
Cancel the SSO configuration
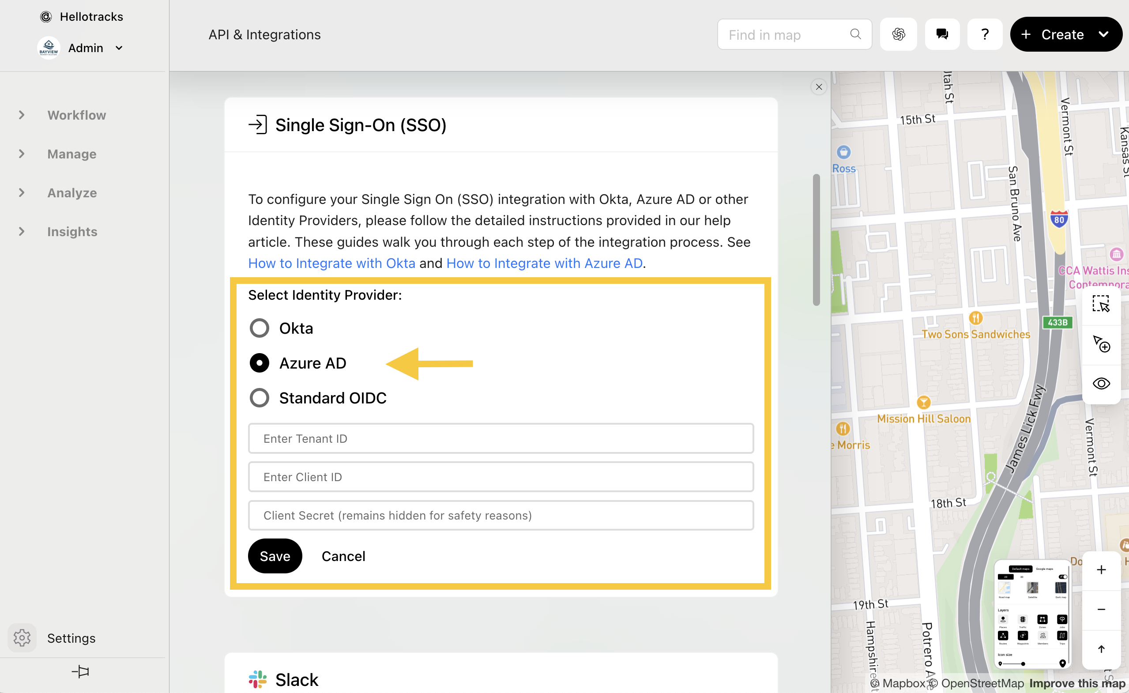(x=344, y=556)
